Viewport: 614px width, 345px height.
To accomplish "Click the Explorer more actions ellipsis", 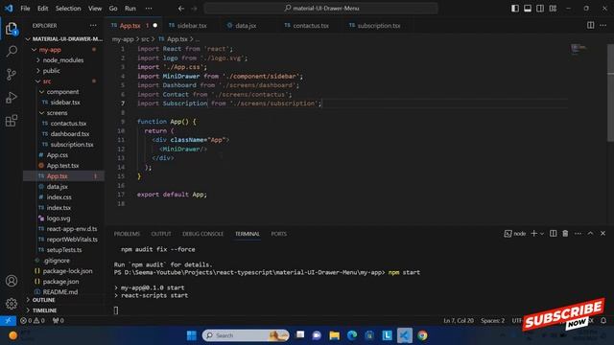I will pos(93,26).
